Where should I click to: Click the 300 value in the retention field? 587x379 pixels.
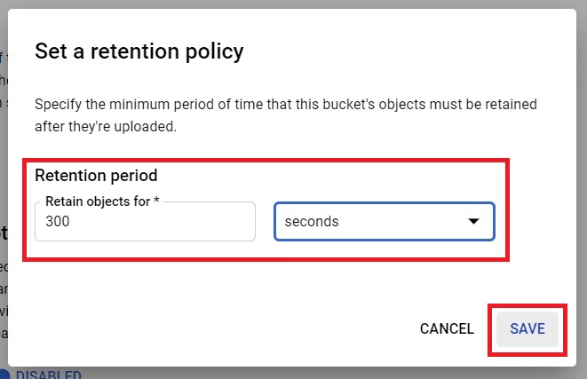pyautogui.click(x=58, y=221)
